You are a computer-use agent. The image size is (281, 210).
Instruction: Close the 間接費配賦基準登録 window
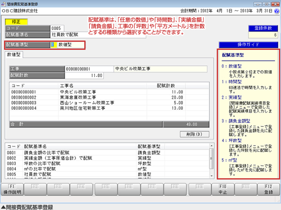pos(275,4)
